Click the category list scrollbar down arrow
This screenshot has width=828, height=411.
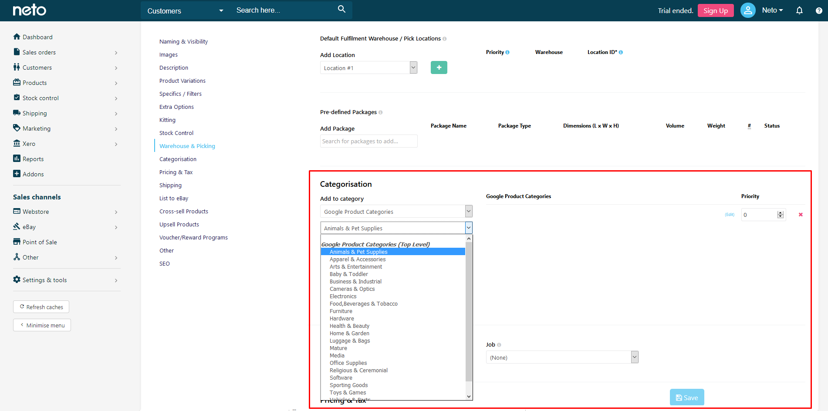click(469, 396)
